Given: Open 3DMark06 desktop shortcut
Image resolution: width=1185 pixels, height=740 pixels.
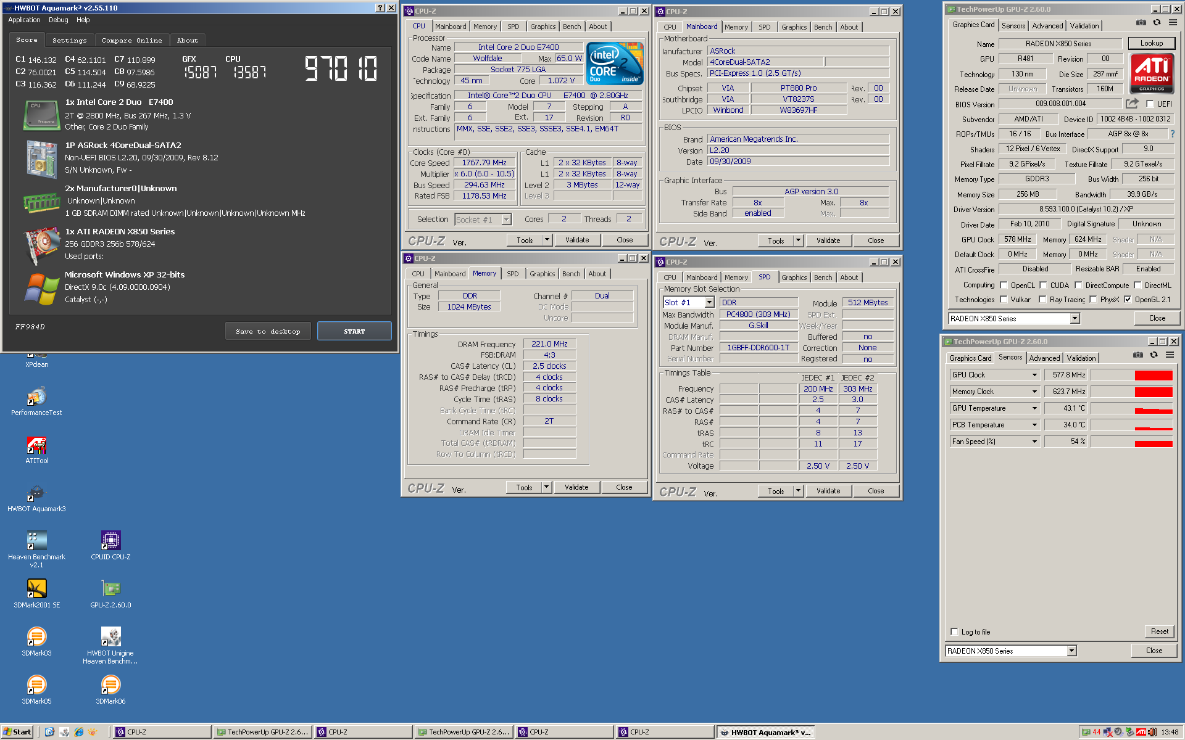Looking at the screenshot, I should point(111,689).
